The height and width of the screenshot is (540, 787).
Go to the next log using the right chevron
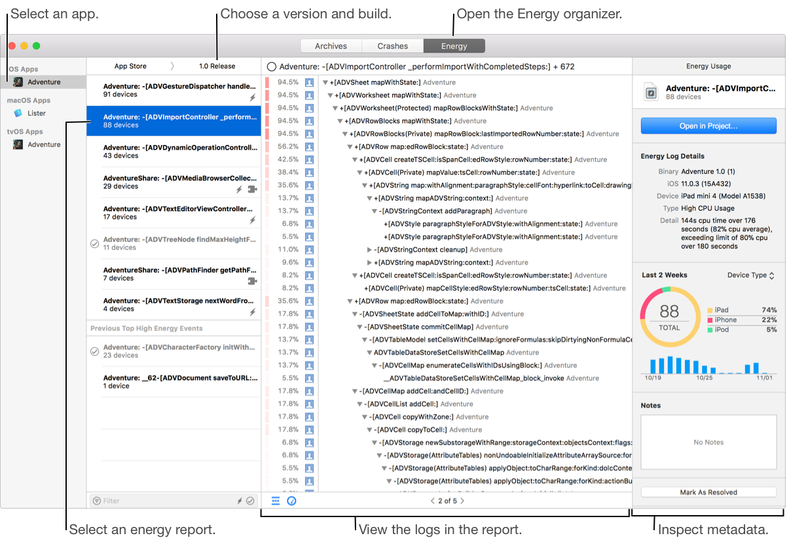[x=462, y=501]
